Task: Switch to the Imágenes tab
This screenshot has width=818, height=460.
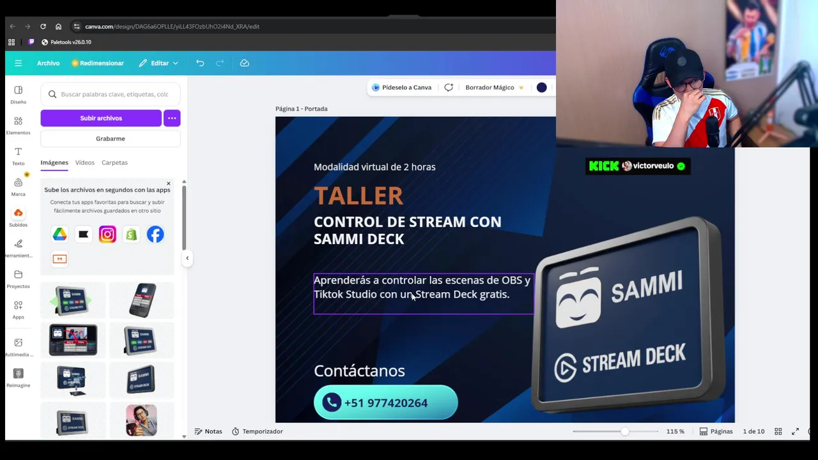Action: [x=54, y=162]
